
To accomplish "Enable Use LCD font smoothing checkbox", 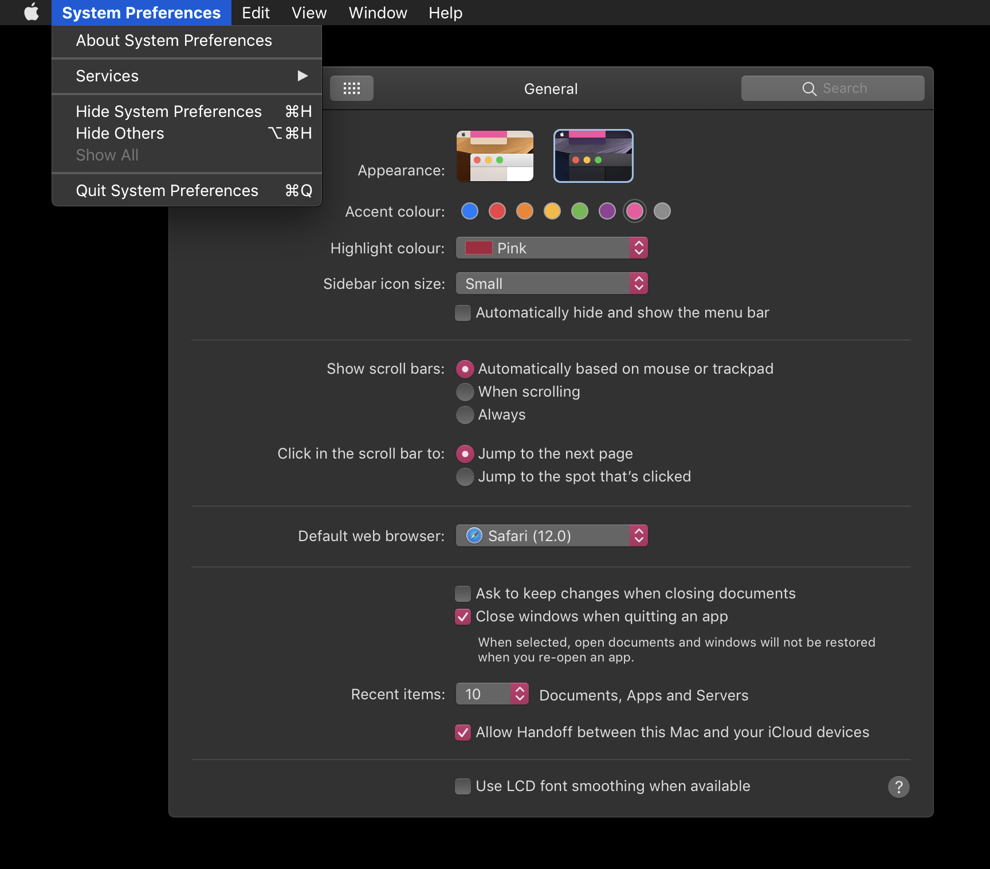I will (463, 786).
